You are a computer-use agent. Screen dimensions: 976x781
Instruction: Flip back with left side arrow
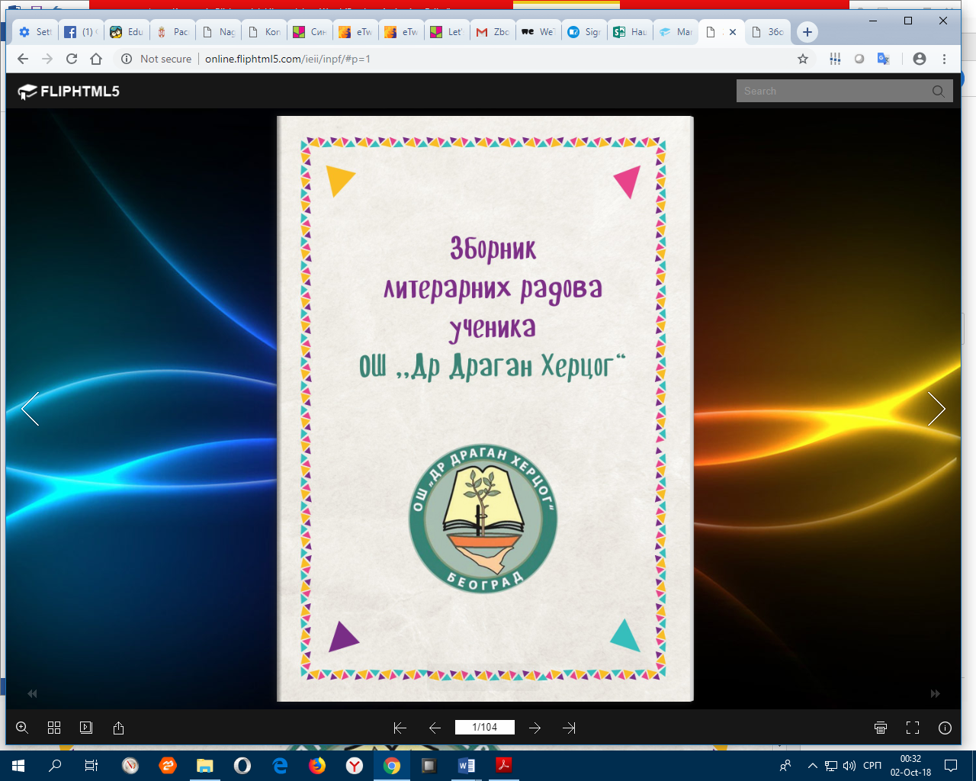click(x=30, y=409)
